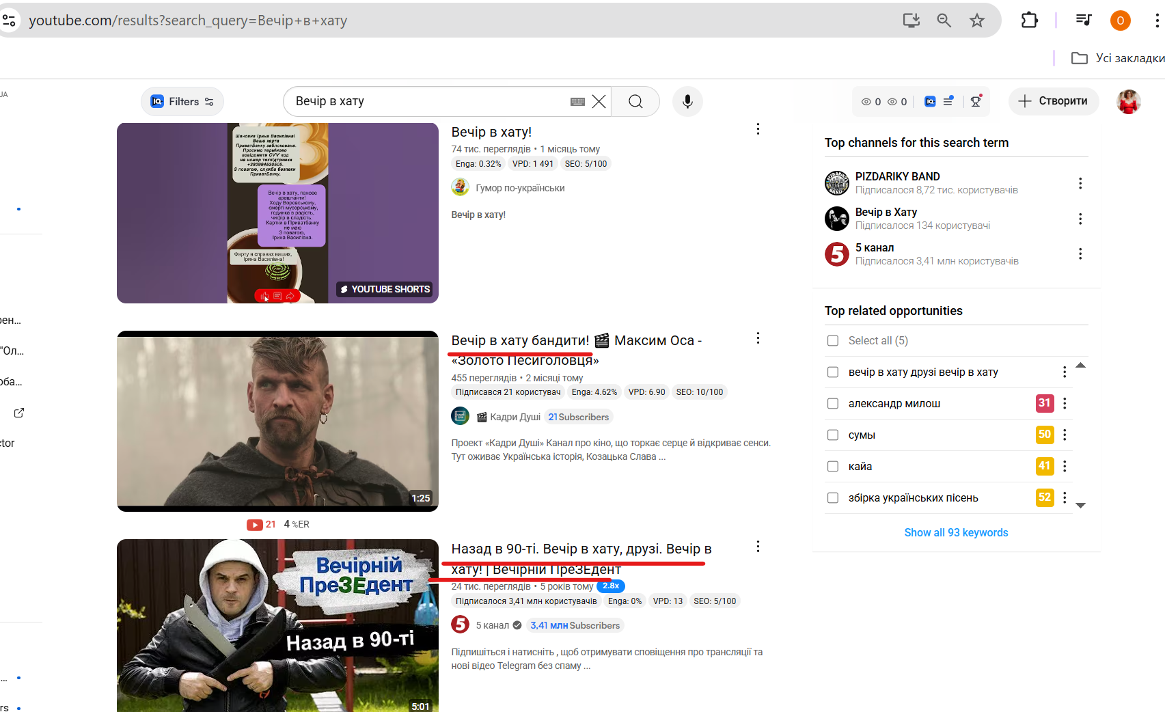The image size is (1165, 712).
Task: Click the red YouTube icon below second thumbnail
Action: click(255, 525)
